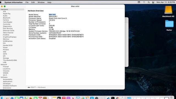Select SAS in the sidebar
This screenshot has height=99, width=176.
(x=5, y=52)
